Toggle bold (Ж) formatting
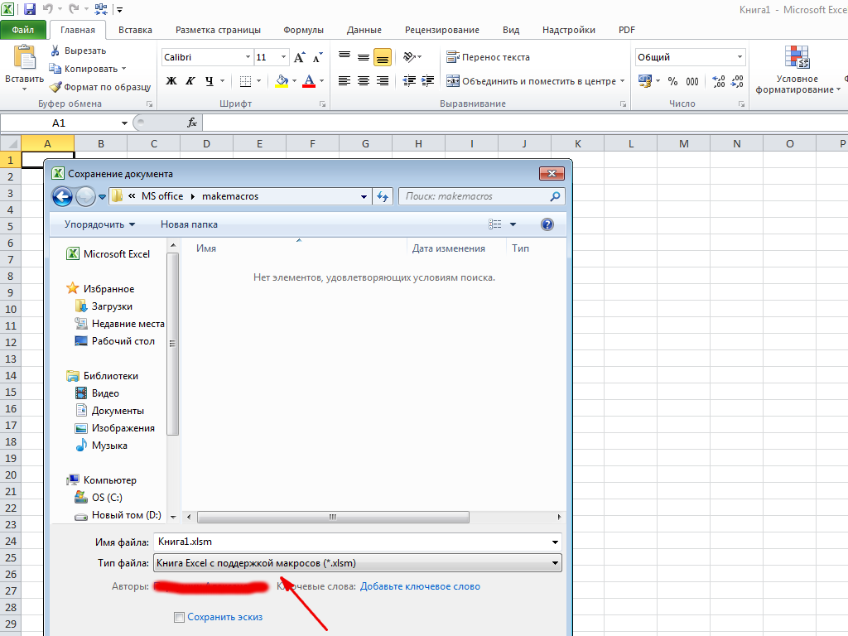The image size is (848, 636). tap(171, 81)
